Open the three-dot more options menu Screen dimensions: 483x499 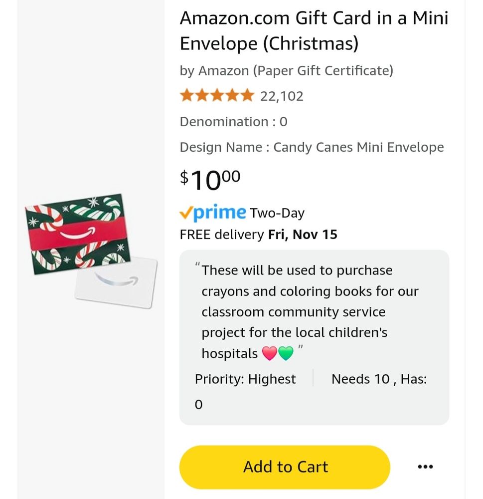pyautogui.click(x=425, y=467)
